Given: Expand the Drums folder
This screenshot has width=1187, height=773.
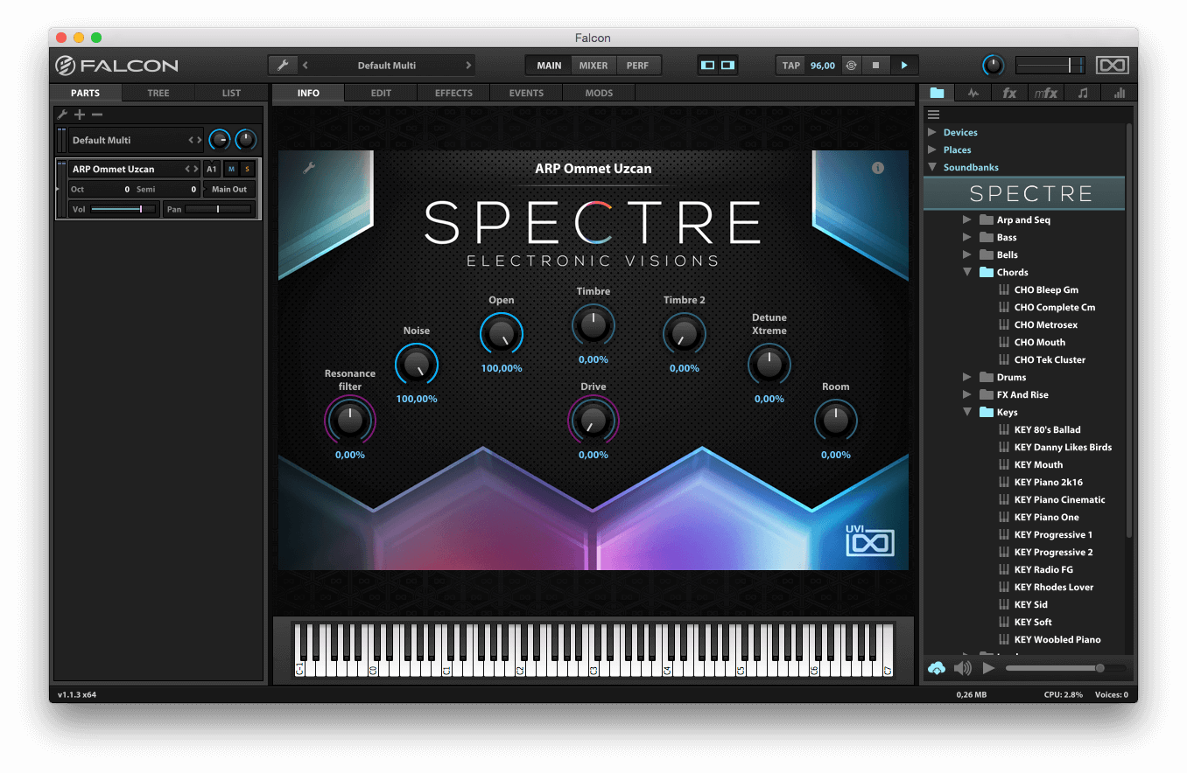Looking at the screenshot, I should click(967, 377).
